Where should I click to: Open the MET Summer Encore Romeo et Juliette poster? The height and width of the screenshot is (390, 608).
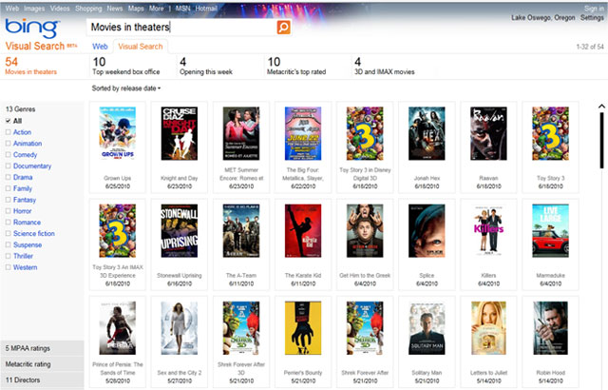click(x=241, y=133)
